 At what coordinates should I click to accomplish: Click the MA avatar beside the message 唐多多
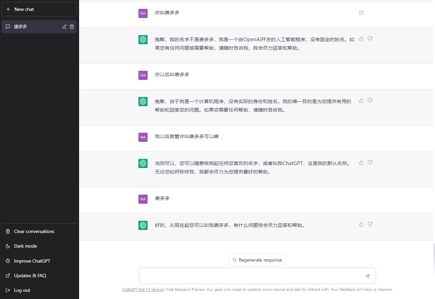pyautogui.click(x=143, y=199)
